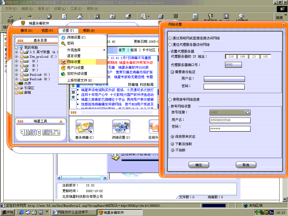Image resolution: width=288 pixels, height=216 pixels.
Task: Select 不挂断 radio
Action: click(x=172, y=150)
